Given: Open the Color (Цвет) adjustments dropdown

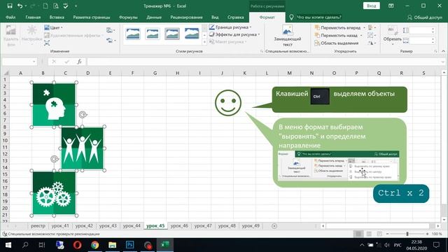Looking at the screenshot, I should [x=54, y=28].
